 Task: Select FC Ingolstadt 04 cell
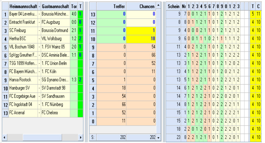pyautogui.click(x=23, y=105)
